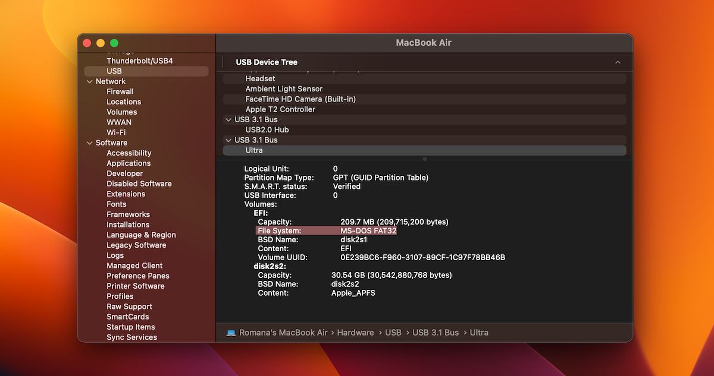Select Frameworks in the sidebar
Viewport: 714px width, 376px height.
click(x=129, y=214)
